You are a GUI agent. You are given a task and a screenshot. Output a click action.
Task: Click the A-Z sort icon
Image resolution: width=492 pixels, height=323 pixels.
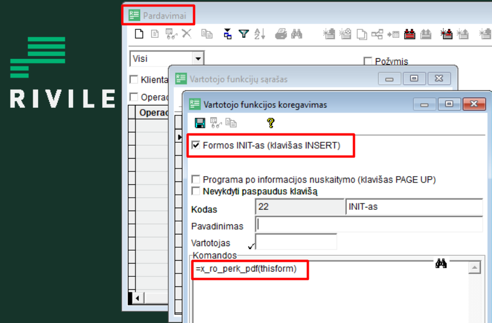tap(260, 34)
